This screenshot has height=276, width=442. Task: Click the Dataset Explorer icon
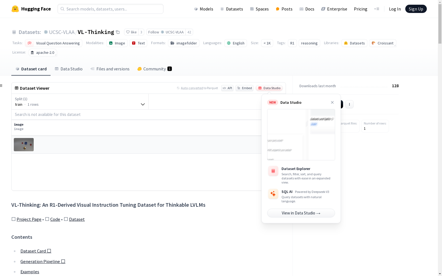(273, 171)
